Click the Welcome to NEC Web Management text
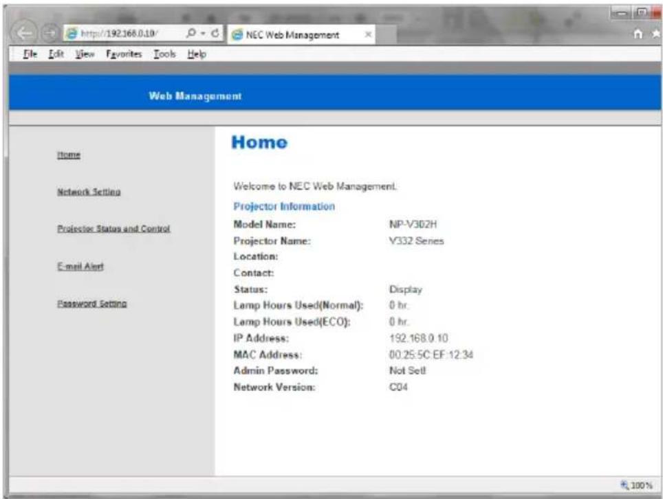663x499 pixels. click(315, 186)
